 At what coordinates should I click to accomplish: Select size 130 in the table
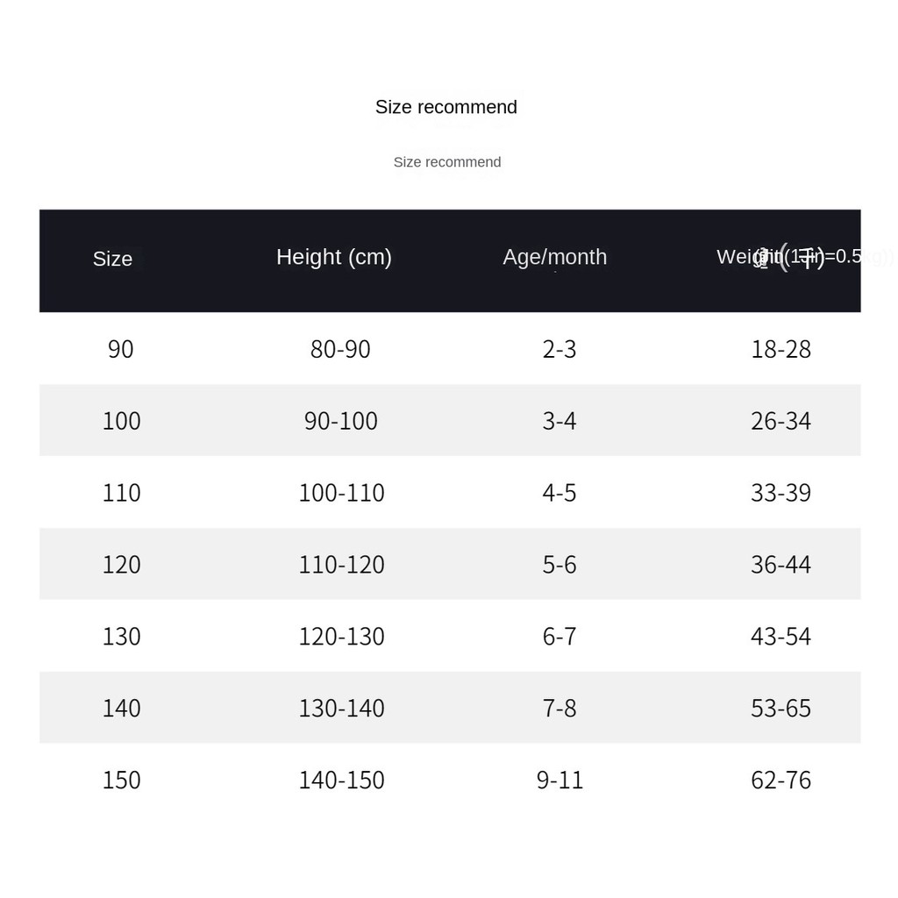(121, 637)
